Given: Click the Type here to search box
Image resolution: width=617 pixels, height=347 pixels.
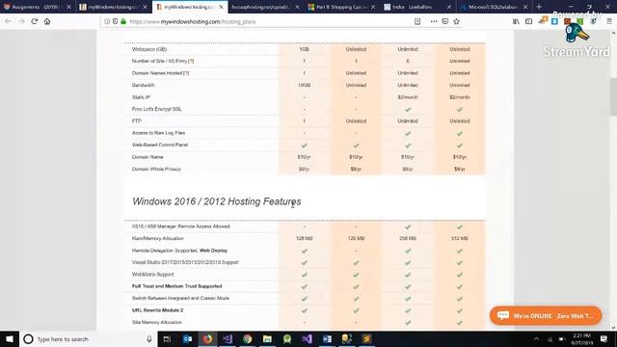Looking at the screenshot, I should pyautogui.click(x=88, y=339).
